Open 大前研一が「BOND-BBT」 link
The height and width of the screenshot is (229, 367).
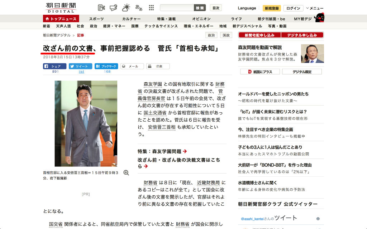[275, 165]
